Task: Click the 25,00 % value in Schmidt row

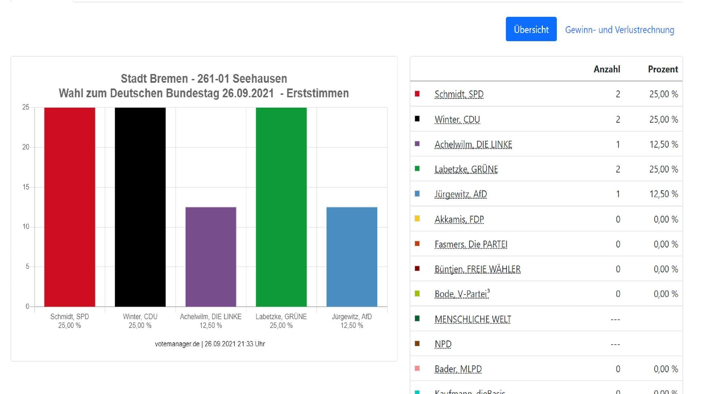Action: tap(663, 94)
